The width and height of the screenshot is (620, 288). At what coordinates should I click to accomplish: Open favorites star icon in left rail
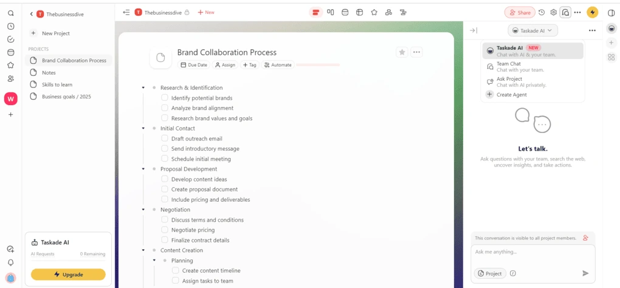pos(11,66)
